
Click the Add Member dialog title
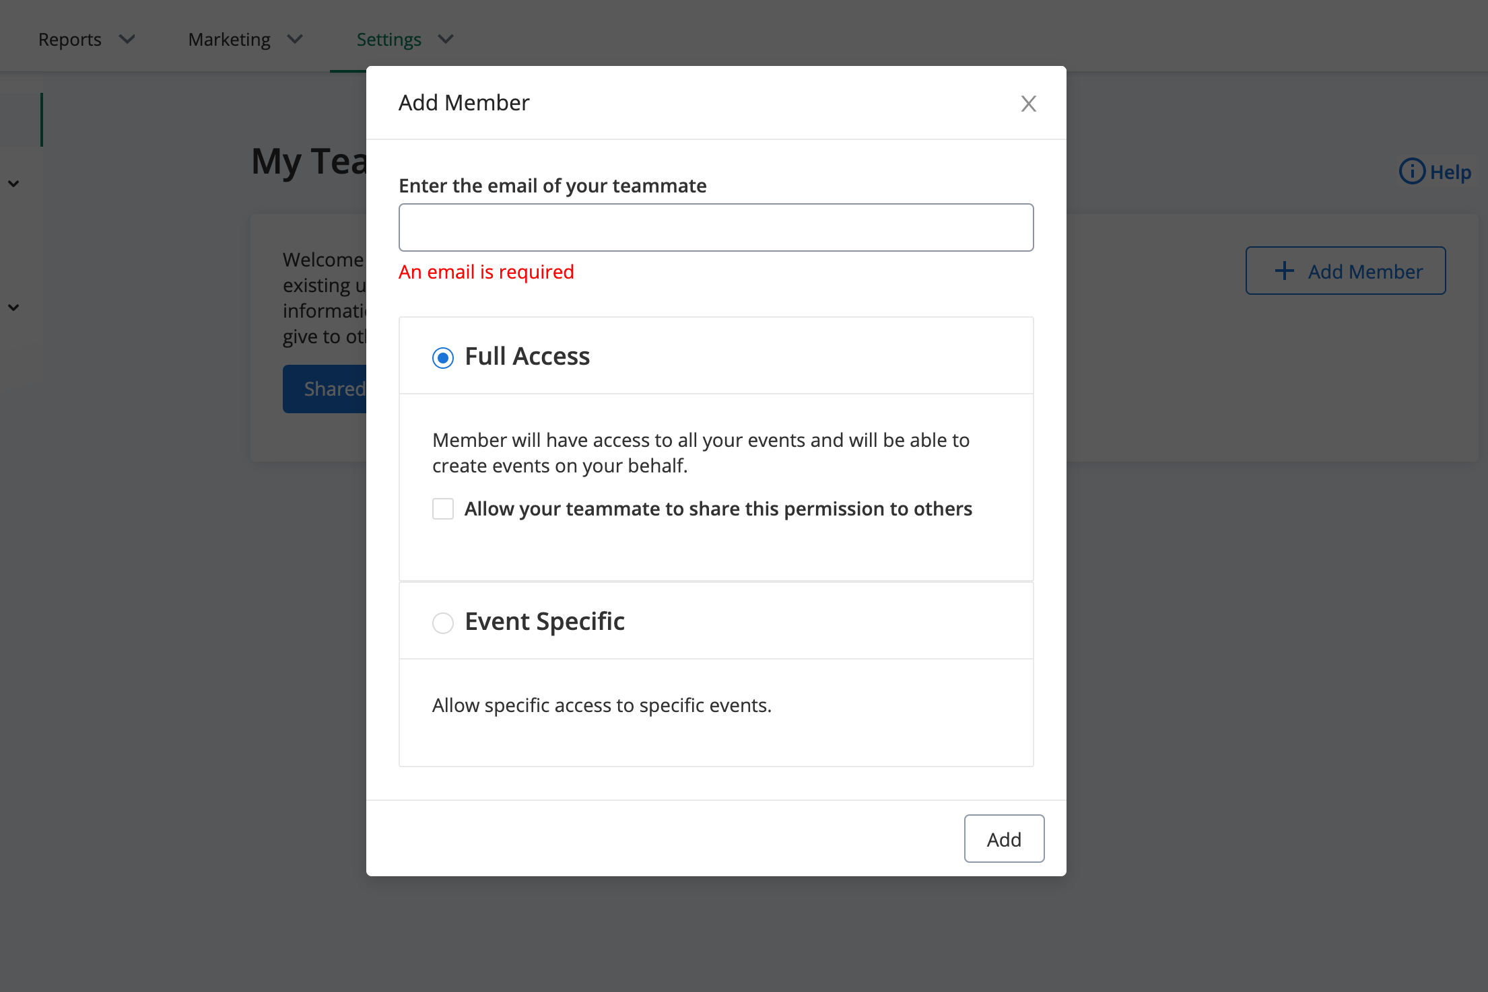464,103
